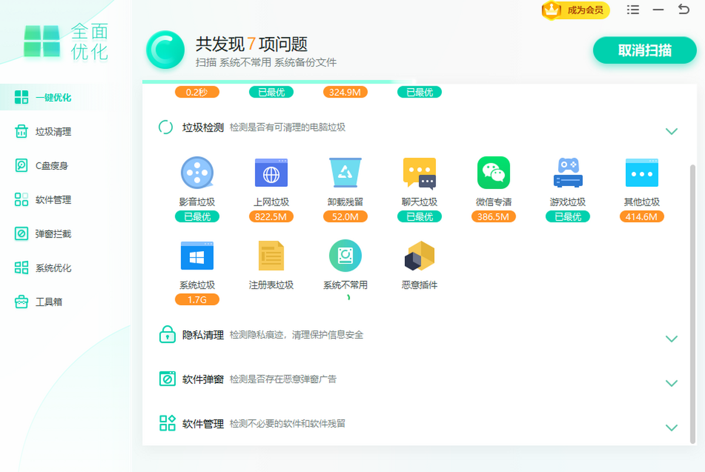
Task: Switch to 垃圾清理 in the sidebar
Action: pyautogui.click(x=53, y=132)
